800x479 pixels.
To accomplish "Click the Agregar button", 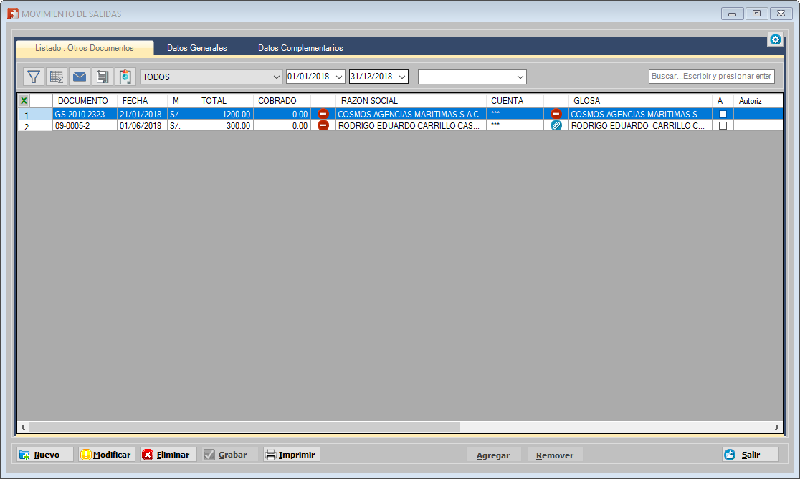I will click(x=493, y=455).
